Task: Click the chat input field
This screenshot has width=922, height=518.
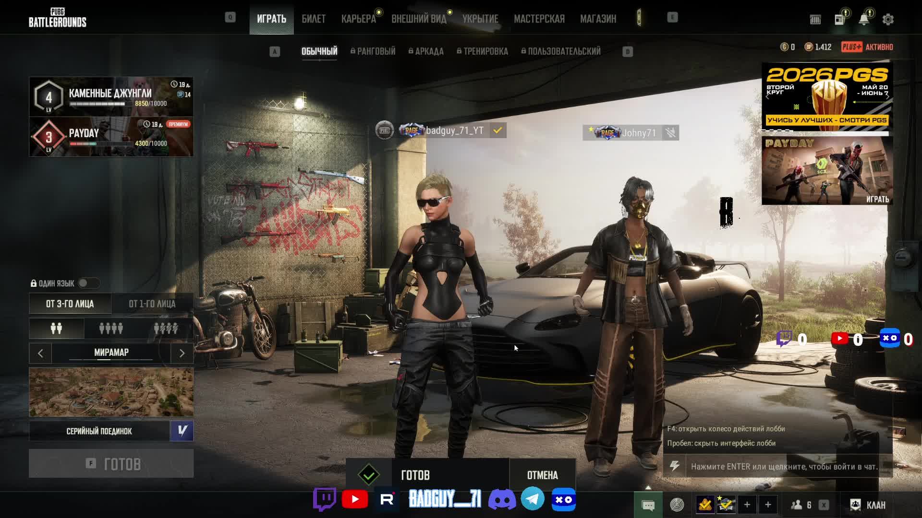Action: click(789, 466)
